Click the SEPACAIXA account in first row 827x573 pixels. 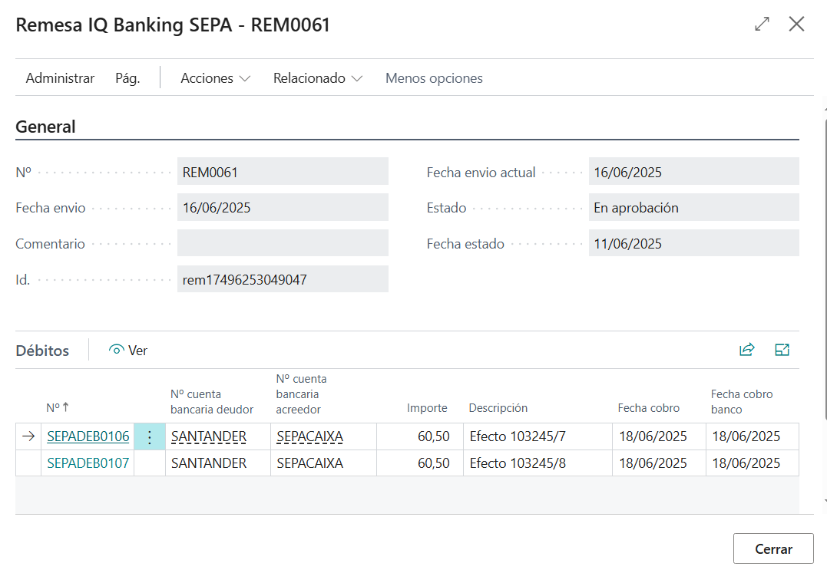click(309, 436)
